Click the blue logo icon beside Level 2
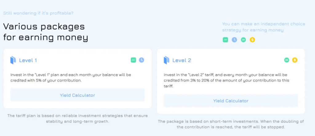315x136 pixels. pyautogui.click(x=166, y=60)
